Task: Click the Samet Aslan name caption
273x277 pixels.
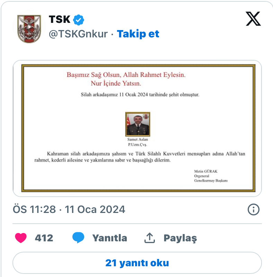Action: tap(138, 140)
